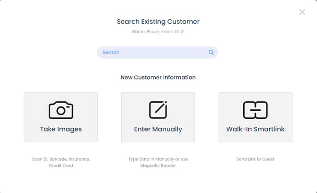Click the New Customer Information heading
The width and height of the screenshot is (317, 193).
tap(158, 77)
